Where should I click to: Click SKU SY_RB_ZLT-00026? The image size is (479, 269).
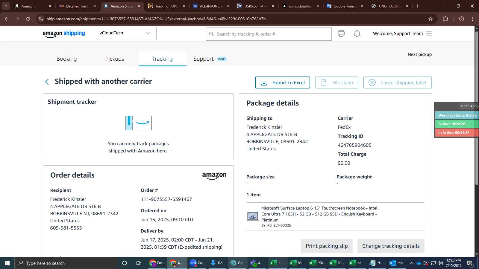276,225
